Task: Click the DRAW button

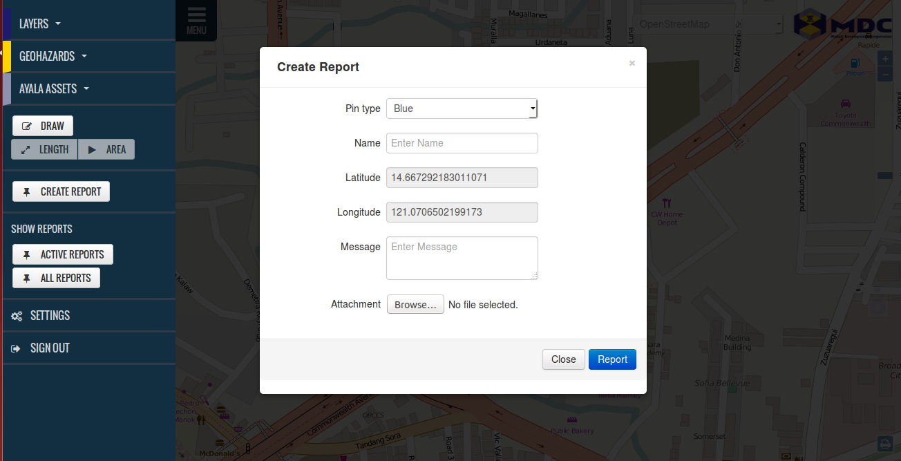Action: (43, 126)
